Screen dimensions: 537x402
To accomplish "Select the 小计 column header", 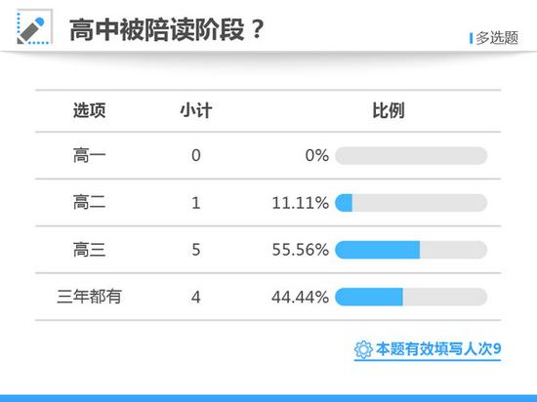I will coord(196,110).
